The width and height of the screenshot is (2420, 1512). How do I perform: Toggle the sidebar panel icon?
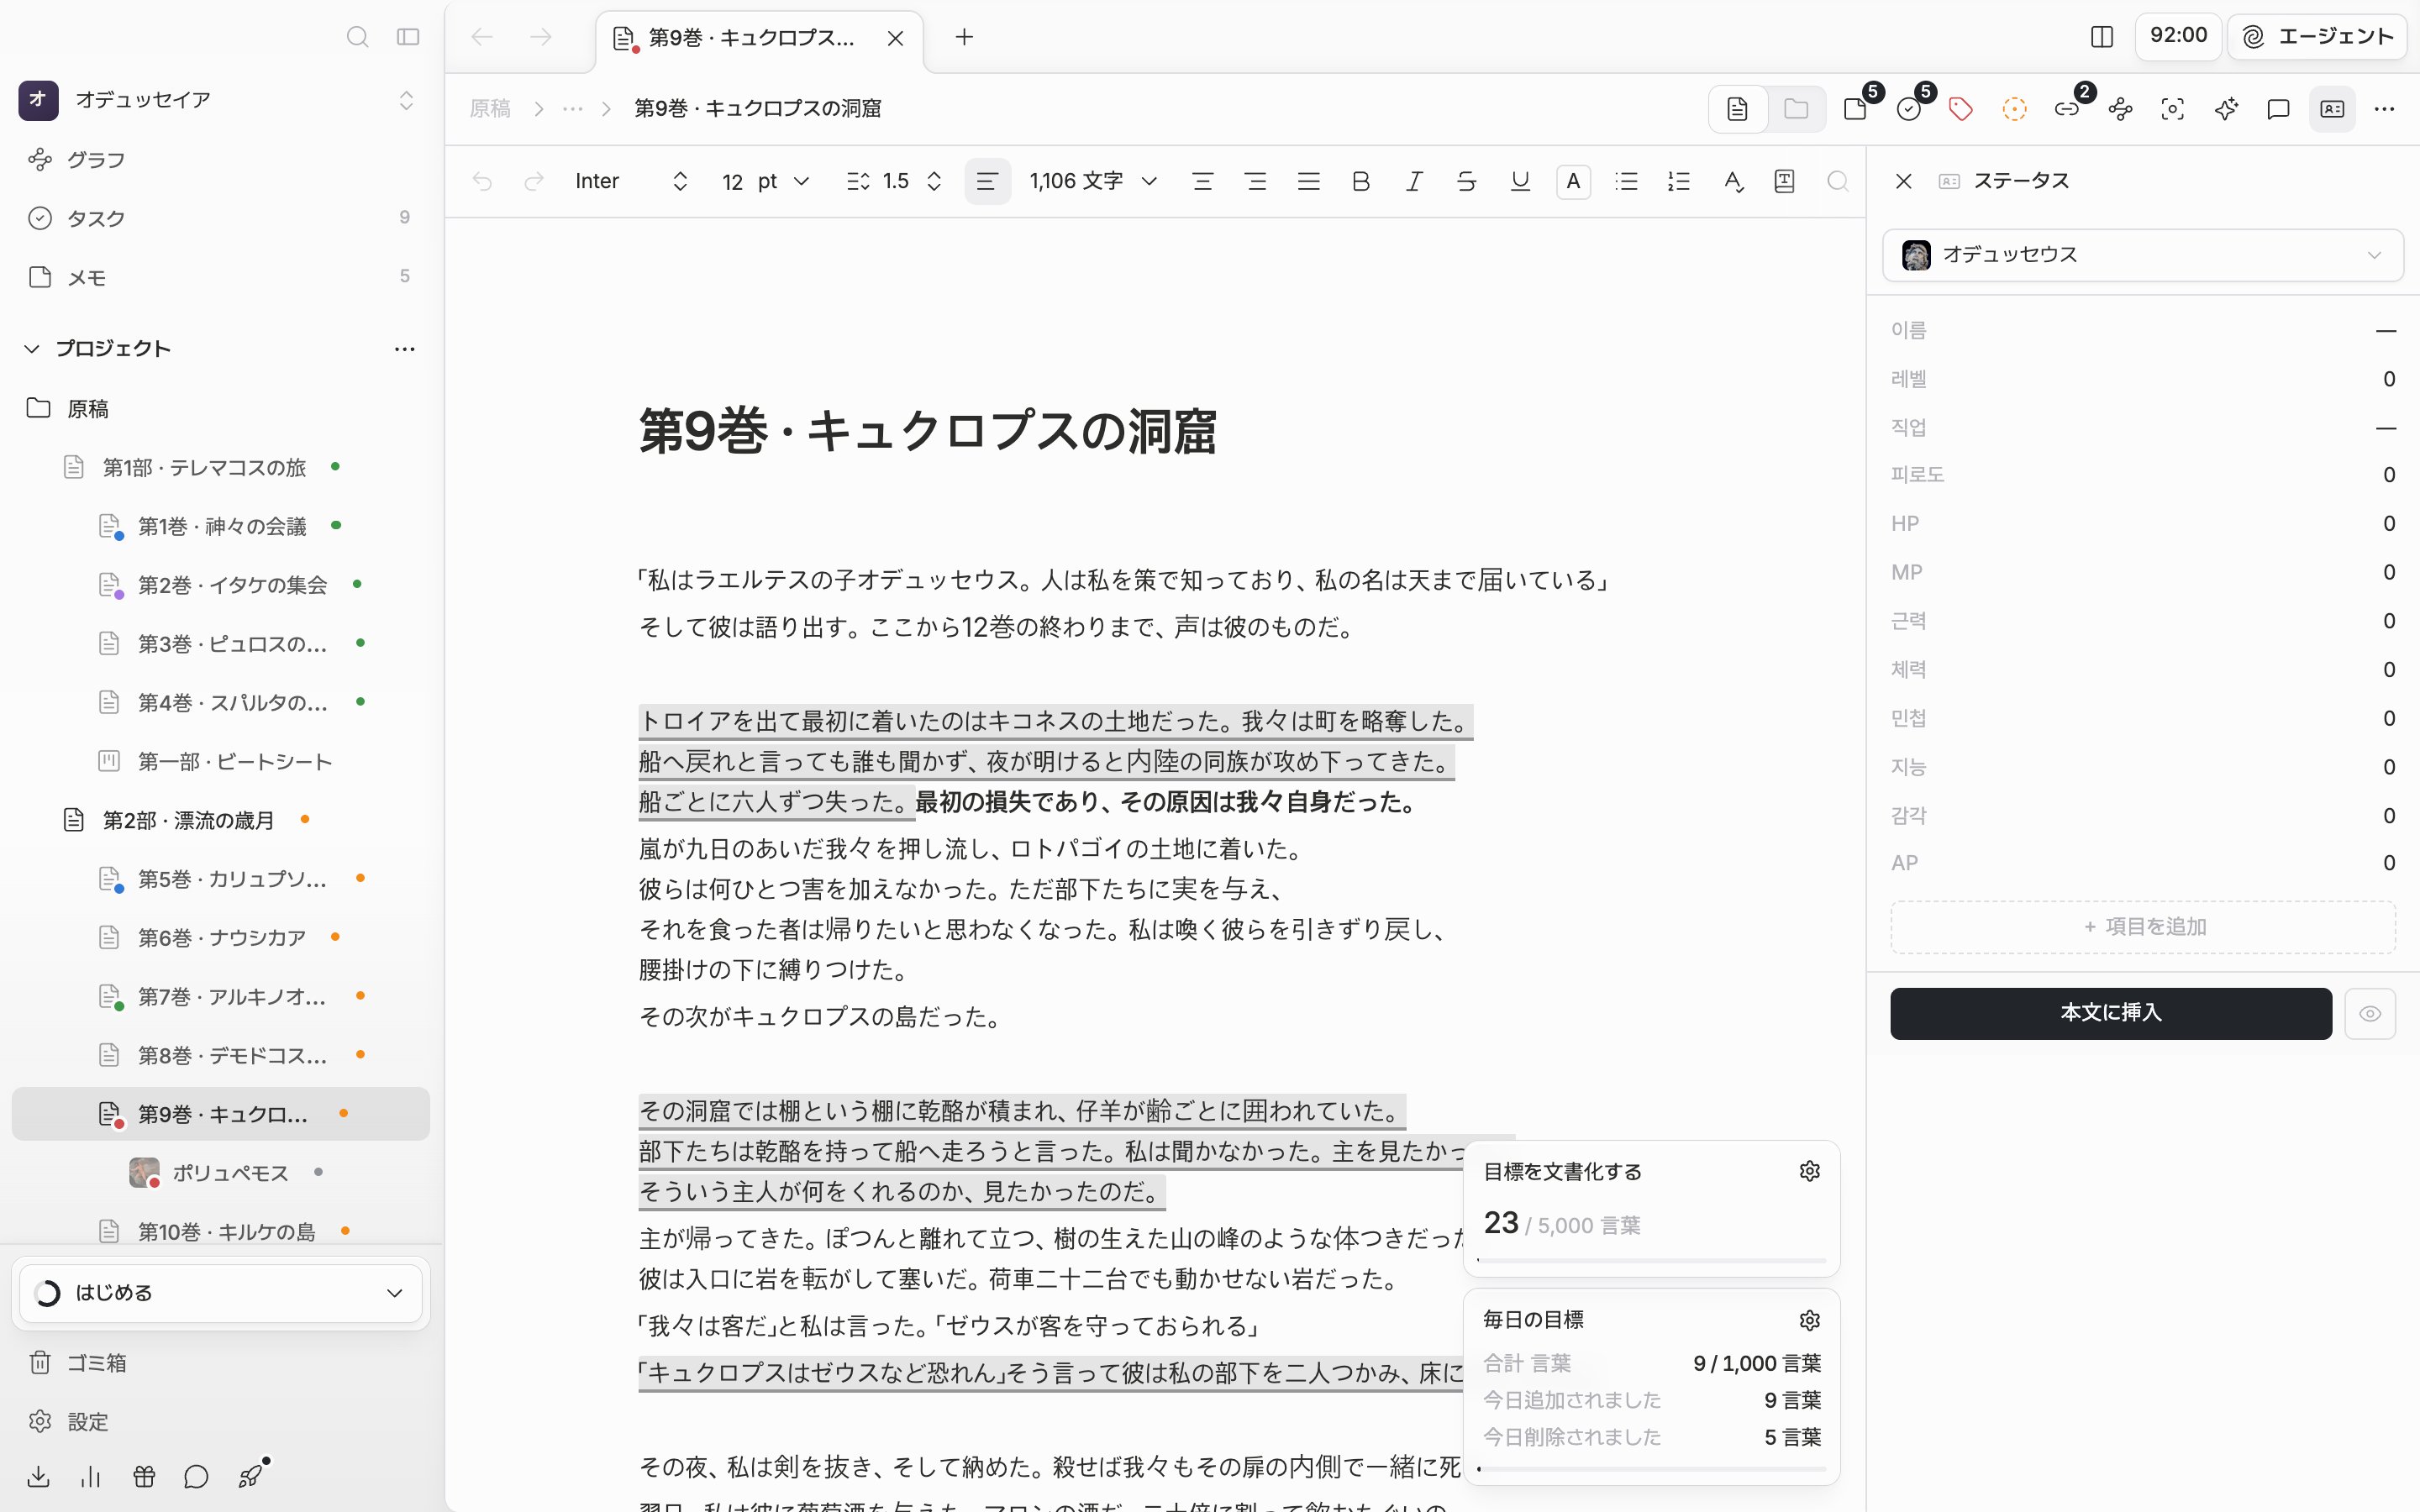(x=408, y=37)
